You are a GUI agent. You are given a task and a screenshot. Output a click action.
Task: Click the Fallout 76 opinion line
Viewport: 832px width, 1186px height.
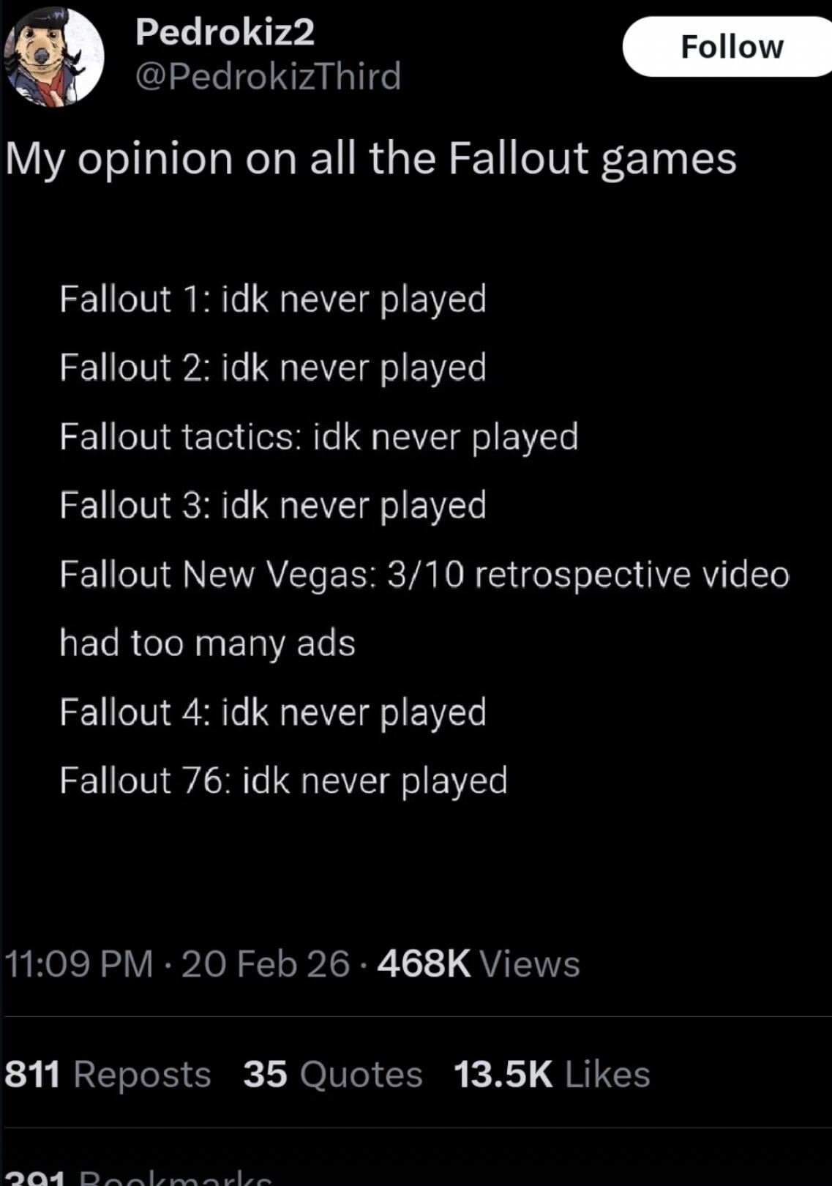pyautogui.click(x=283, y=781)
